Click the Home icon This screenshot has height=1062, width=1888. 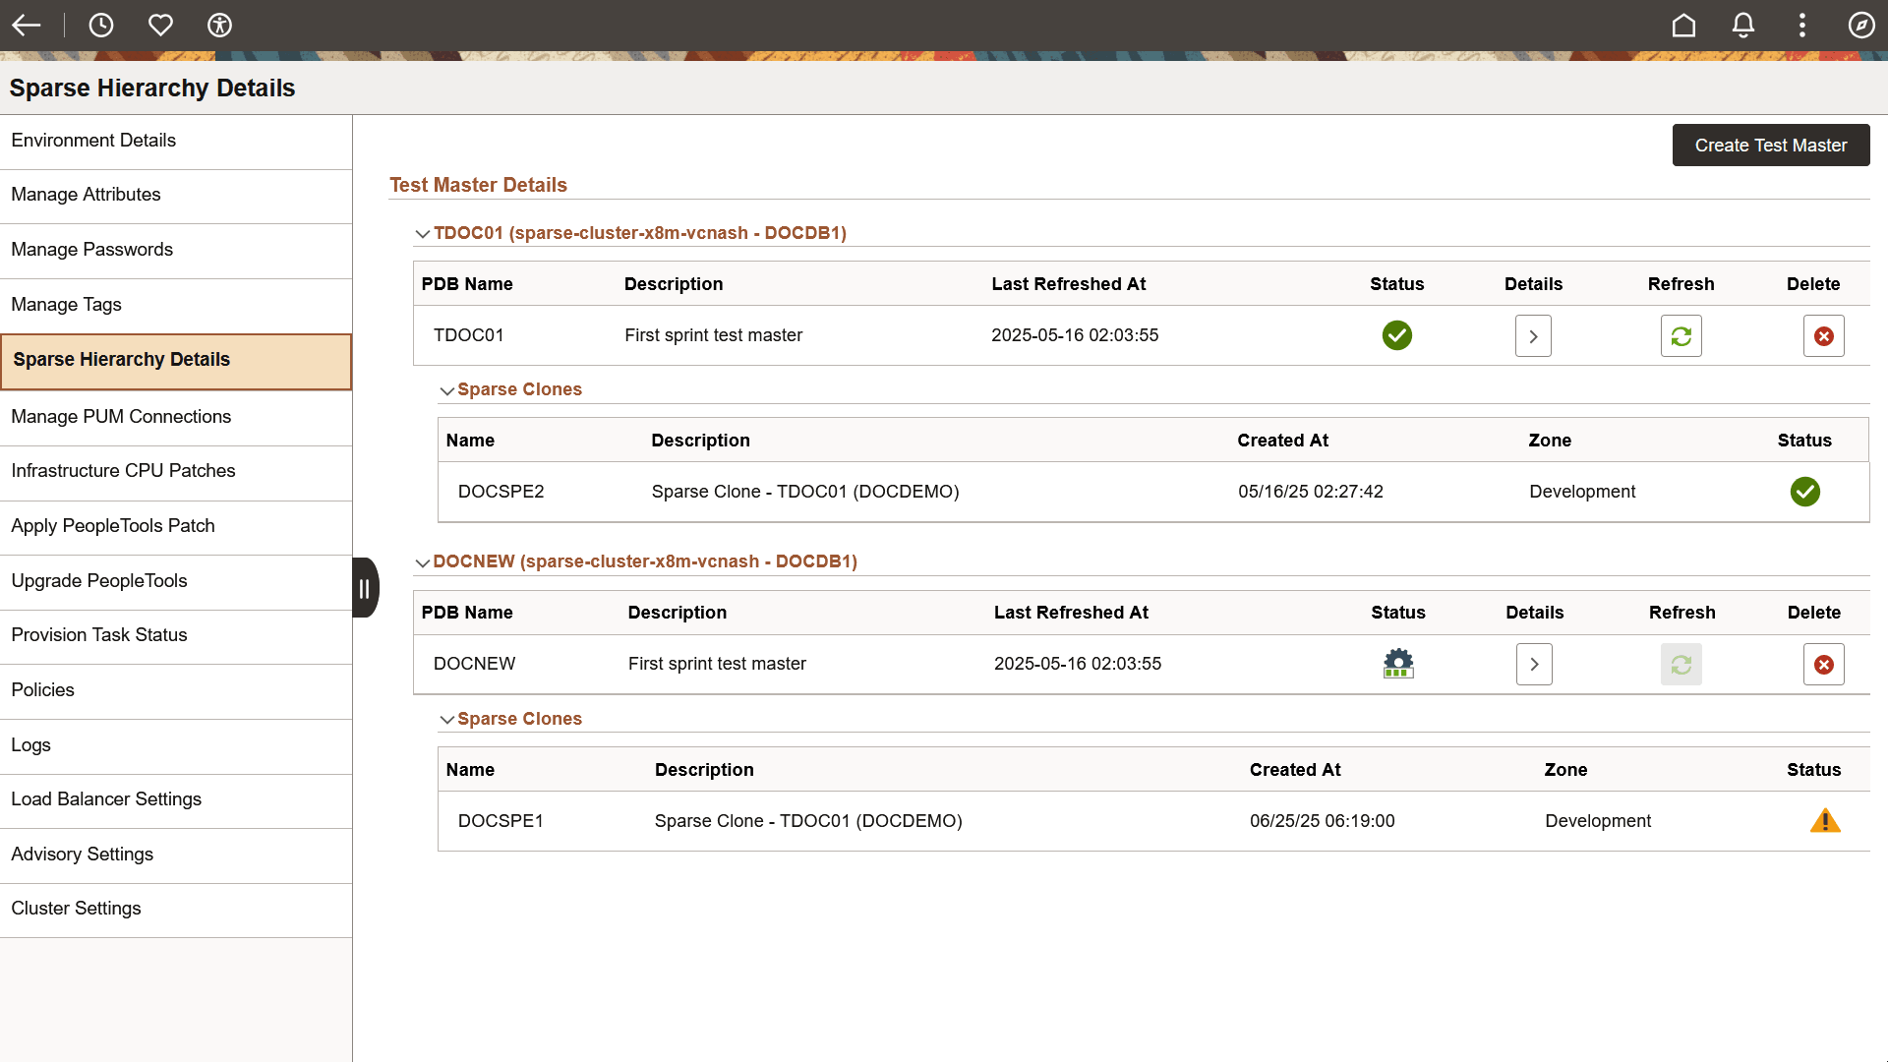[x=1683, y=25]
